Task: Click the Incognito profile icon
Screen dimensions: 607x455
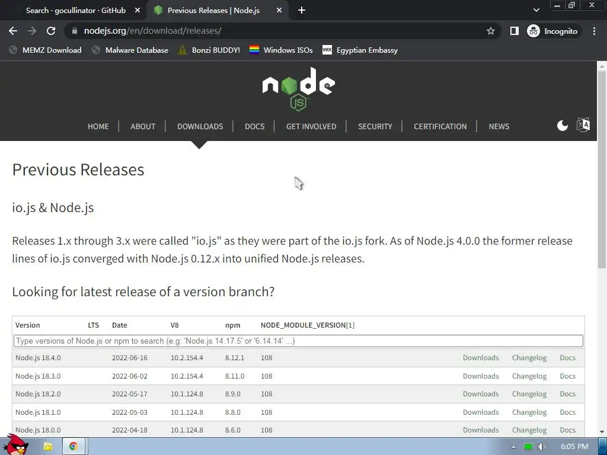Action: click(x=533, y=31)
